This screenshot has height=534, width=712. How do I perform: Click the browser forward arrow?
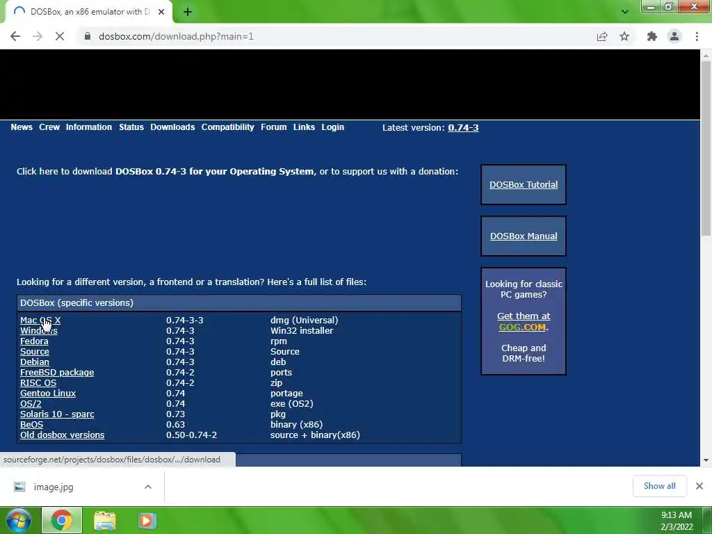coord(38,36)
